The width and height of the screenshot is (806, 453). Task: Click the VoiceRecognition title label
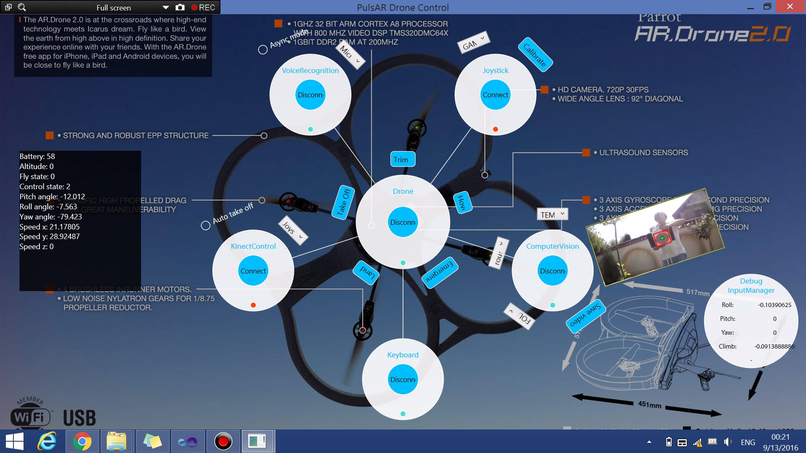[x=310, y=70]
